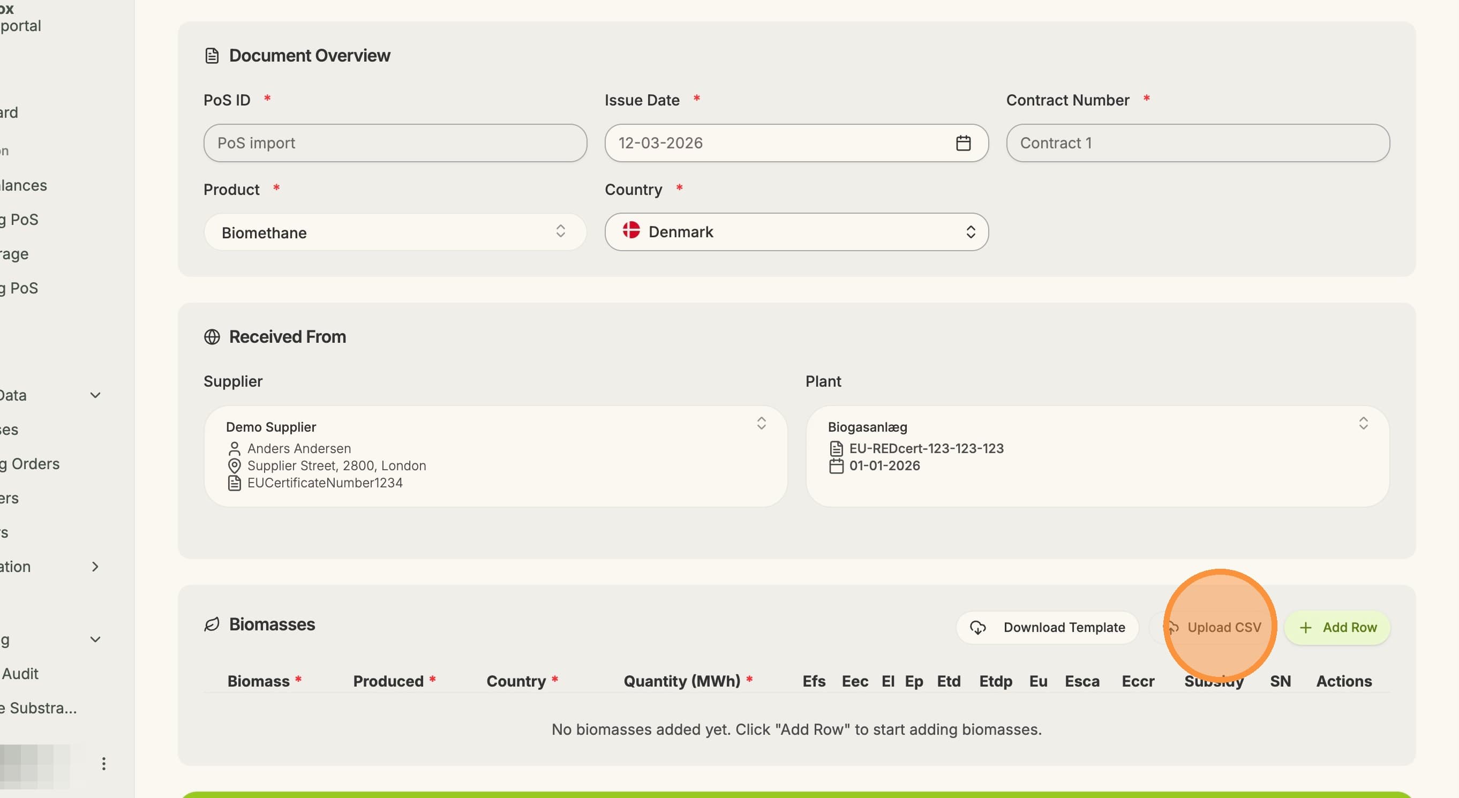
Task: Open the Orders sidebar item
Action: (x=29, y=464)
